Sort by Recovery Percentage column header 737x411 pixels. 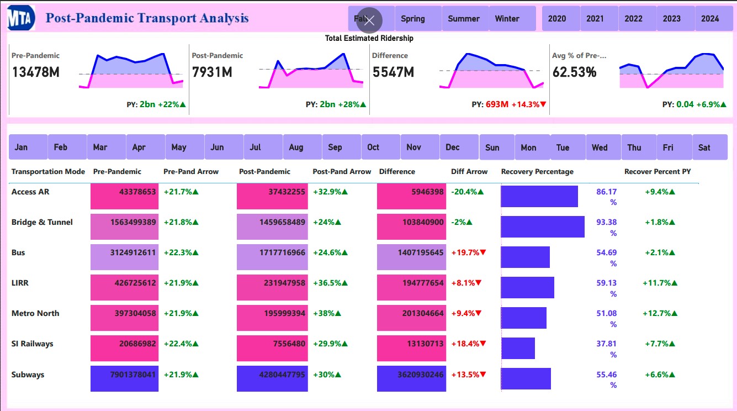(x=537, y=171)
